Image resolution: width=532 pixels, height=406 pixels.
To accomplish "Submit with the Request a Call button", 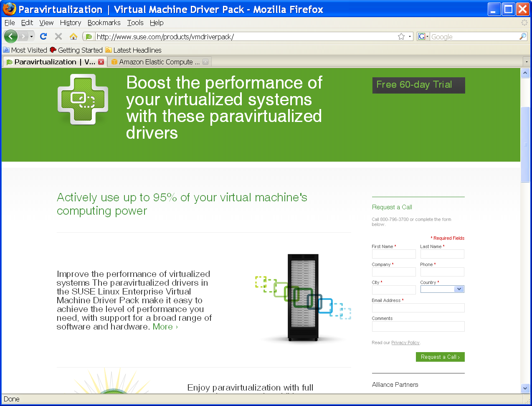I will [440, 357].
